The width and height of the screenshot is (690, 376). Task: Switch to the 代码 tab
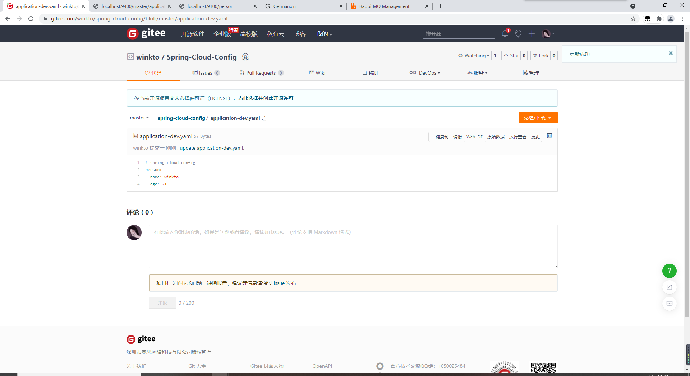153,73
